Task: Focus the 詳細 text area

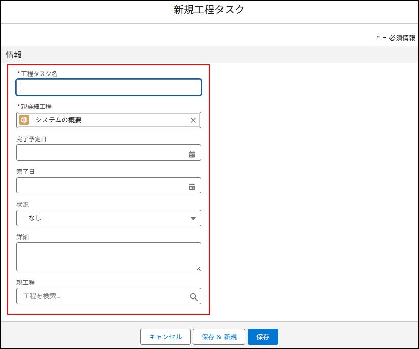Action: tap(108, 257)
